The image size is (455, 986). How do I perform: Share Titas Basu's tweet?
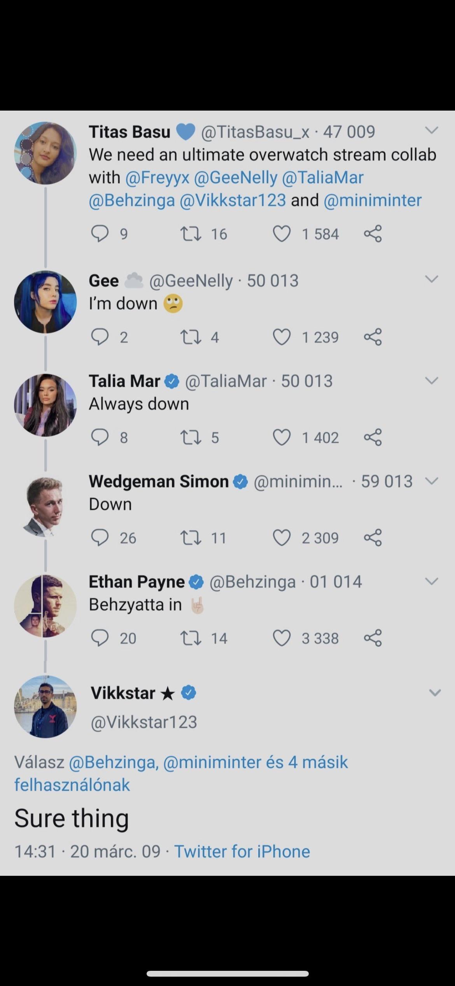pyautogui.click(x=373, y=234)
